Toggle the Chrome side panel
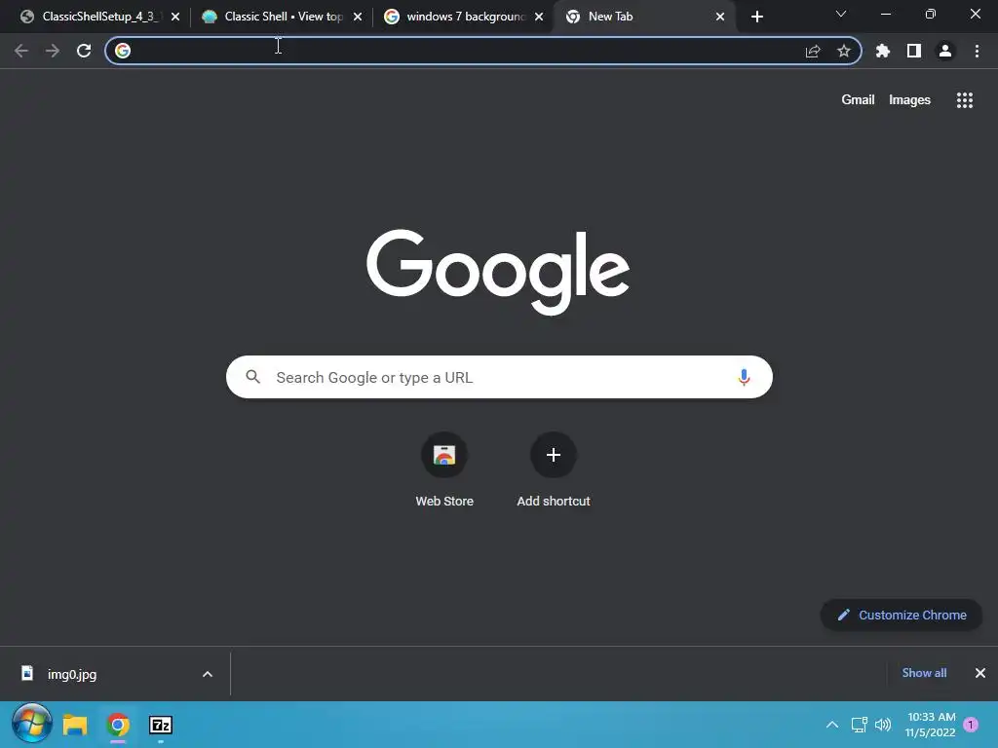The image size is (998, 748). pyautogui.click(x=914, y=51)
